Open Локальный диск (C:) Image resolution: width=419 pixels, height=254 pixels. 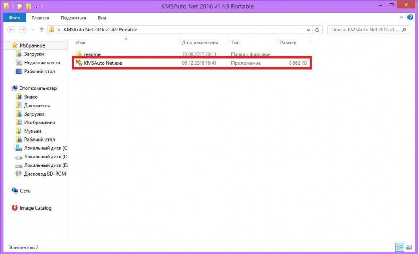pos(46,148)
